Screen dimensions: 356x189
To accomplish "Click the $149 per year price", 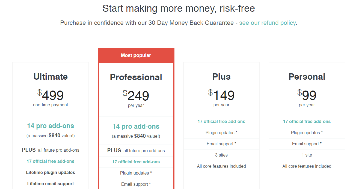I will (221, 95).
